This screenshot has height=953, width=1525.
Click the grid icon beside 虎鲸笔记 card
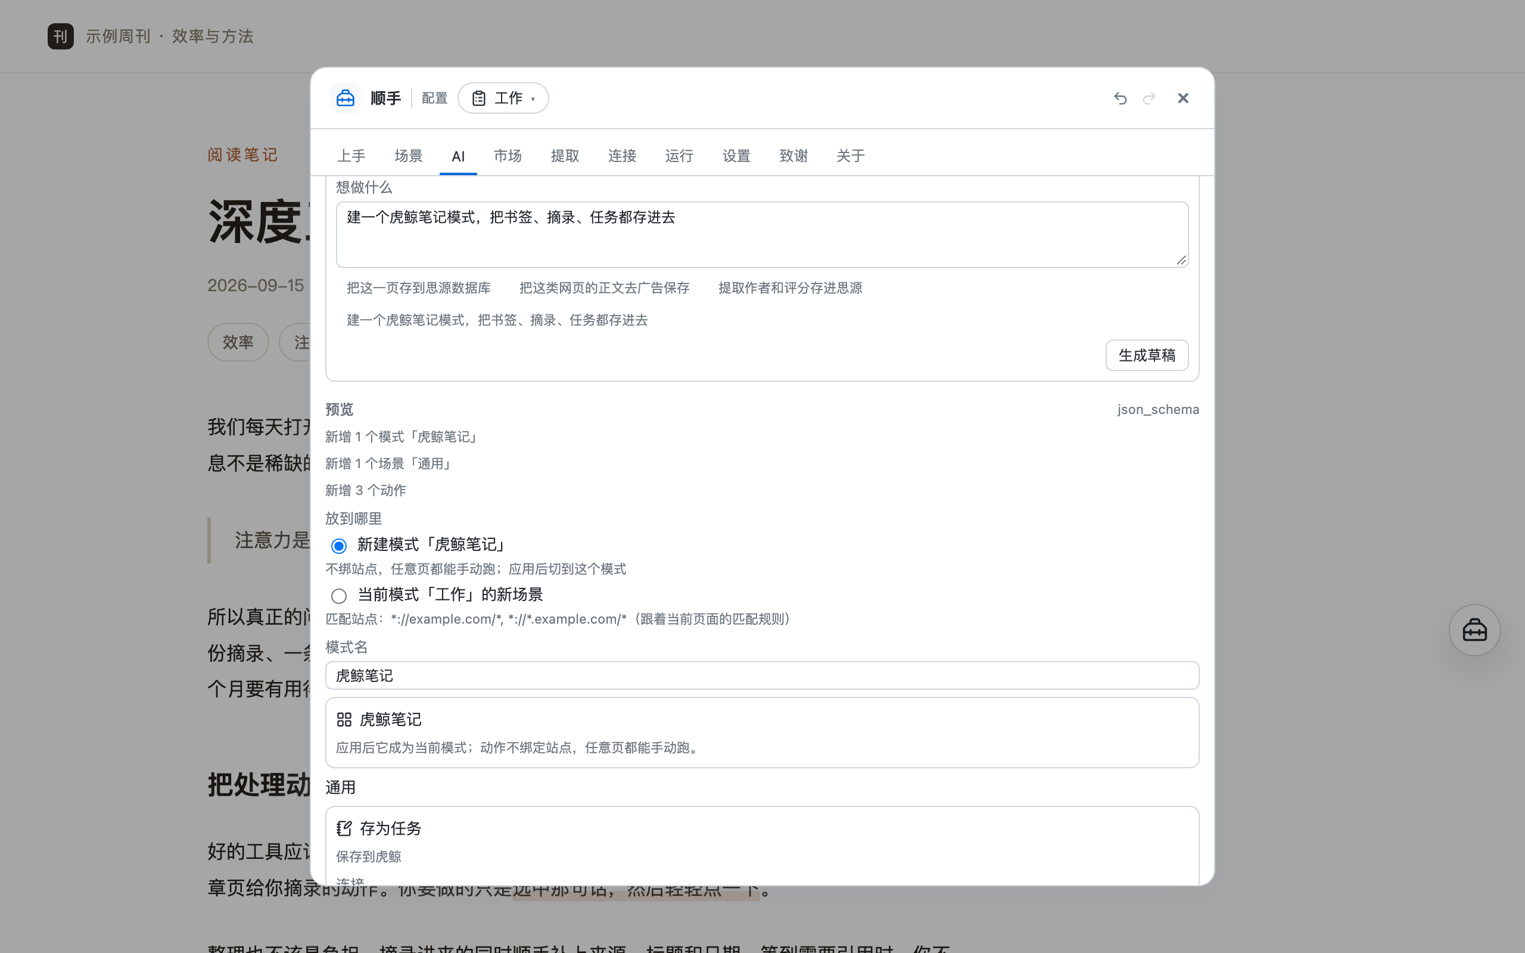[x=344, y=719]
